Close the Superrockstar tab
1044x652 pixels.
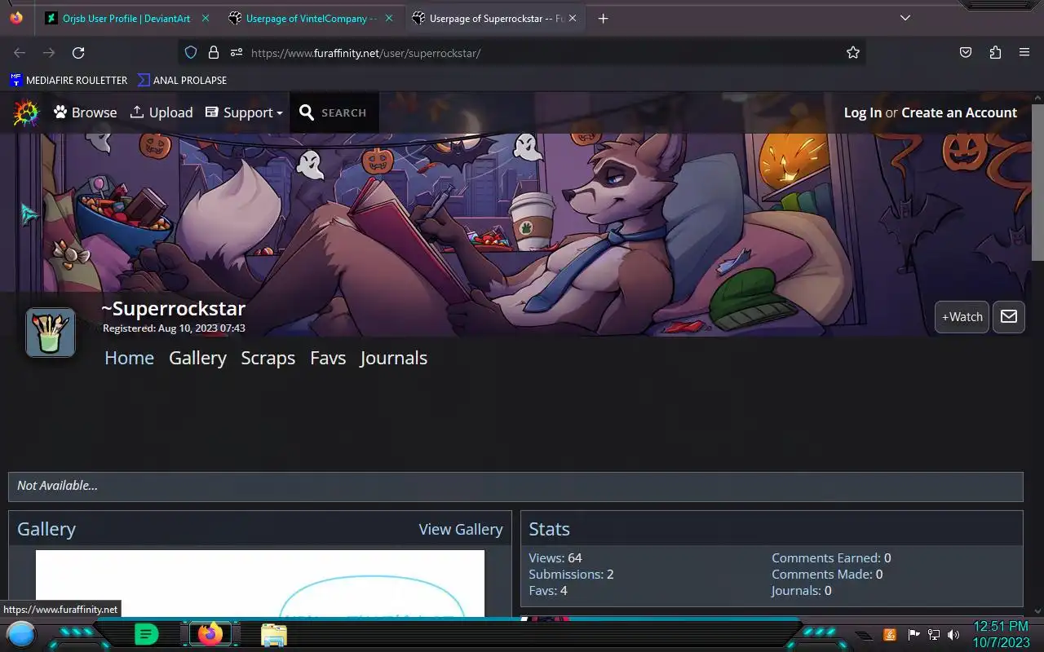[x=573, y=18]
